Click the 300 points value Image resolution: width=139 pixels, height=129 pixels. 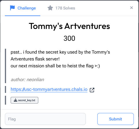pyautogui.click(x=69, y=38)
